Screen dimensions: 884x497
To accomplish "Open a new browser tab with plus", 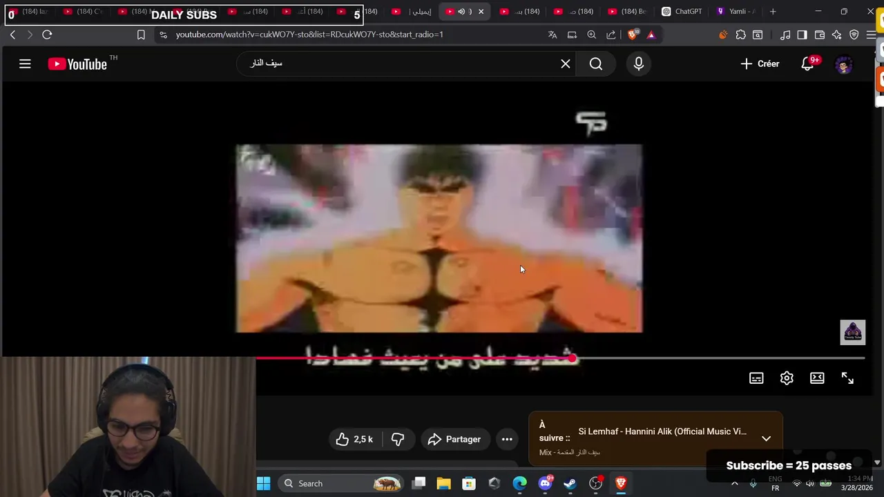I will (773, 12).
